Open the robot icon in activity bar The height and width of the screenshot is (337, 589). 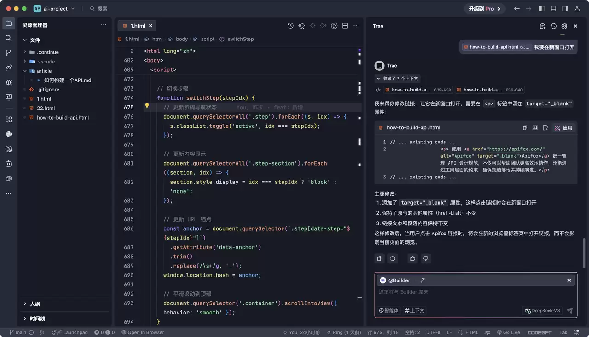click(8, 164)
